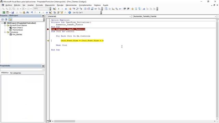Open the Aumentar_Tamaño_Fuente procedure dropdown
The height and width of the screenshot is (123, 219).
pyautogui.click(x=216, y=16)
